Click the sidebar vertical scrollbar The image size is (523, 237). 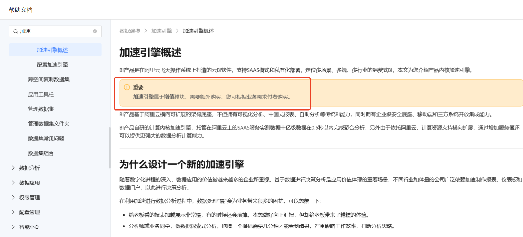click(x=109, y=148)
